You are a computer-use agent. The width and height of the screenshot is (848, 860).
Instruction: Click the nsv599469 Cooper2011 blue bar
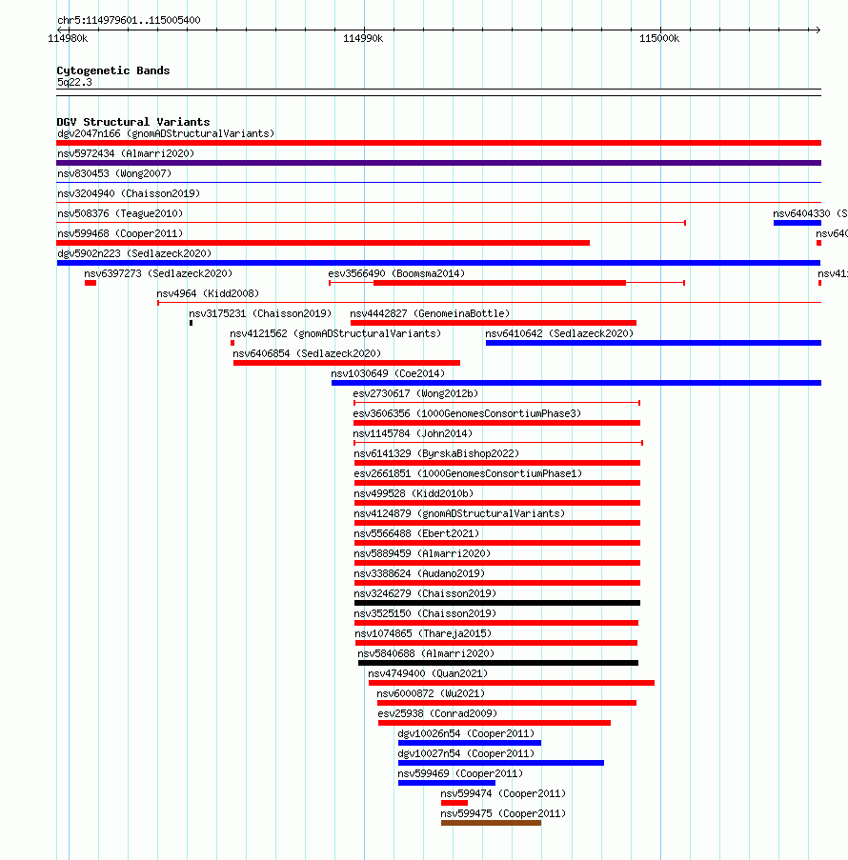point(447,783)
